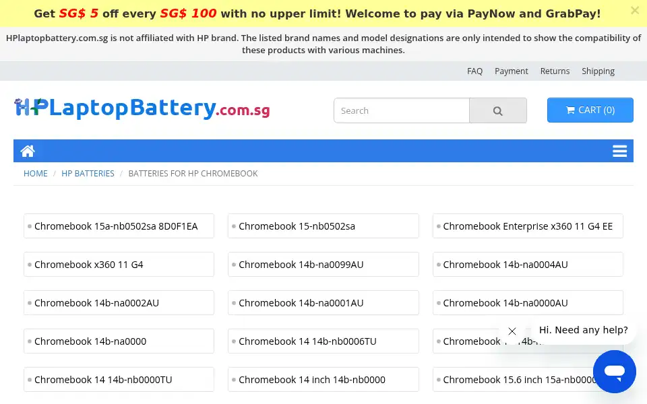Click the HPLaptopBattery.com.sg logo
The image size is (647, 404).
pos(142,108)
